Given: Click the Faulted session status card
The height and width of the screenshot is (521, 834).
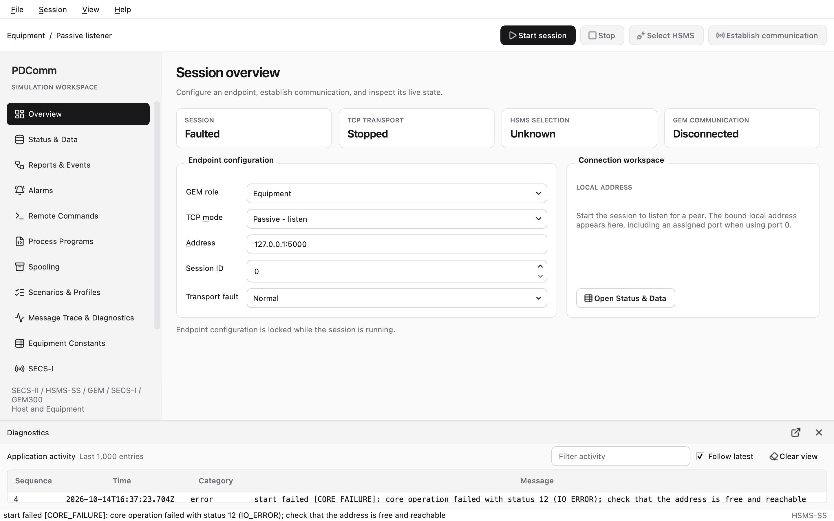Looking at the screenshot, I should point(254,128).
